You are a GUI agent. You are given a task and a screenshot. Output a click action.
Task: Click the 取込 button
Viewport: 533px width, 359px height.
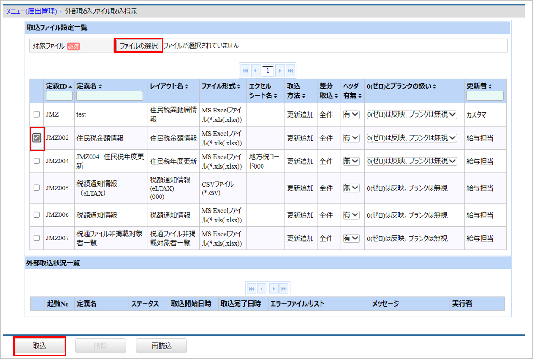40,346
